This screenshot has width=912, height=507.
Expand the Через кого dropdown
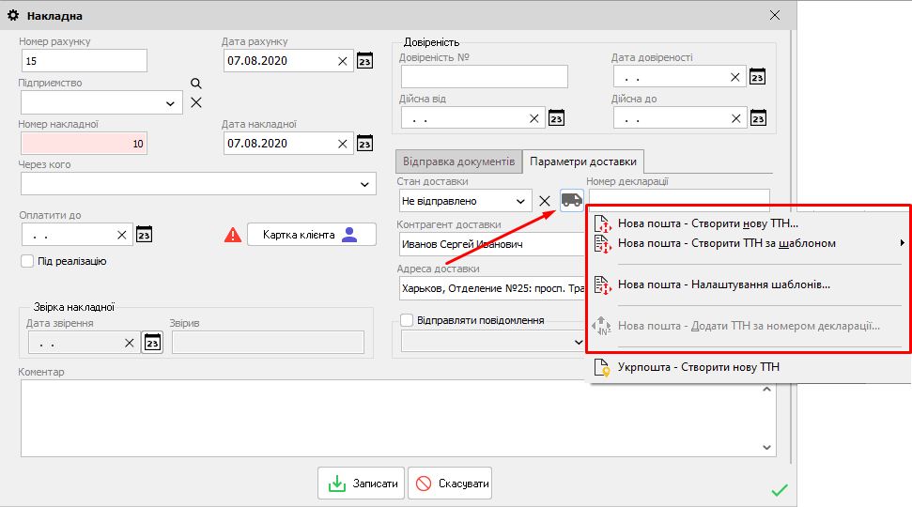pos(364,184)
